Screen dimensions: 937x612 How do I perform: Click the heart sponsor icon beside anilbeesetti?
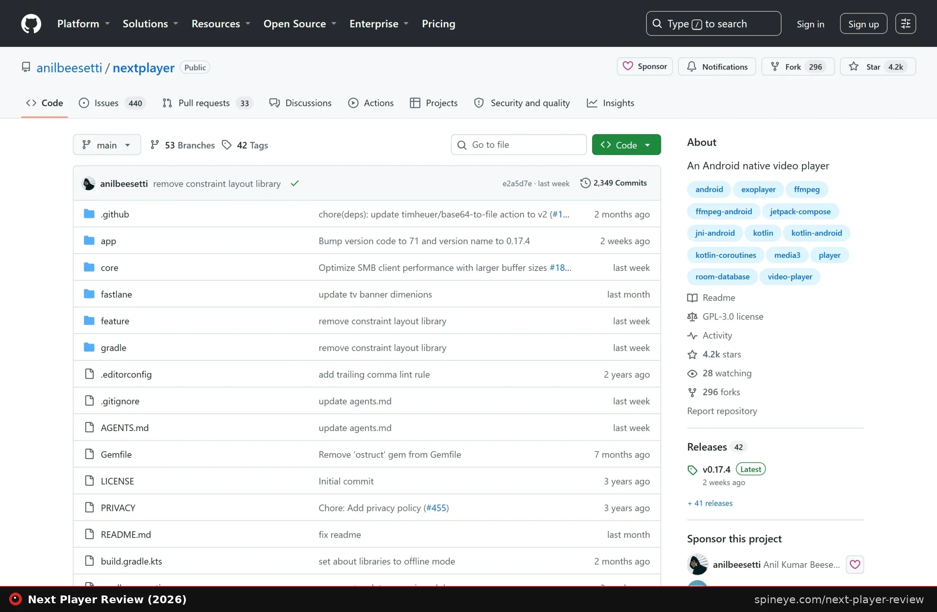point(855,564)
